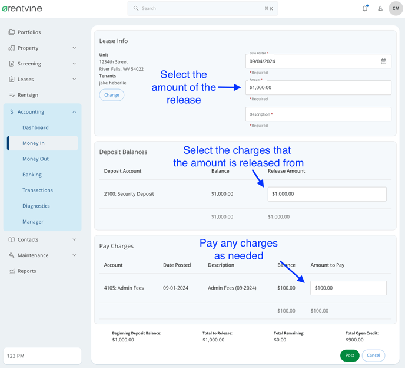405x368 pixels.
Task: Open the Date Posted calendar picker icon
Action: tap(383, 61)
